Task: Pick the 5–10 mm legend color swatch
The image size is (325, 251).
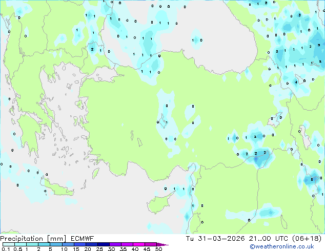Action: (x=56, y=244)
